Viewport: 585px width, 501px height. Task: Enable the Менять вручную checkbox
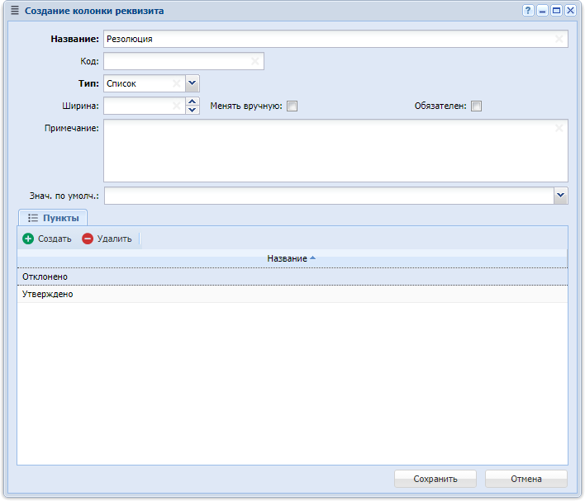[292, 106]
